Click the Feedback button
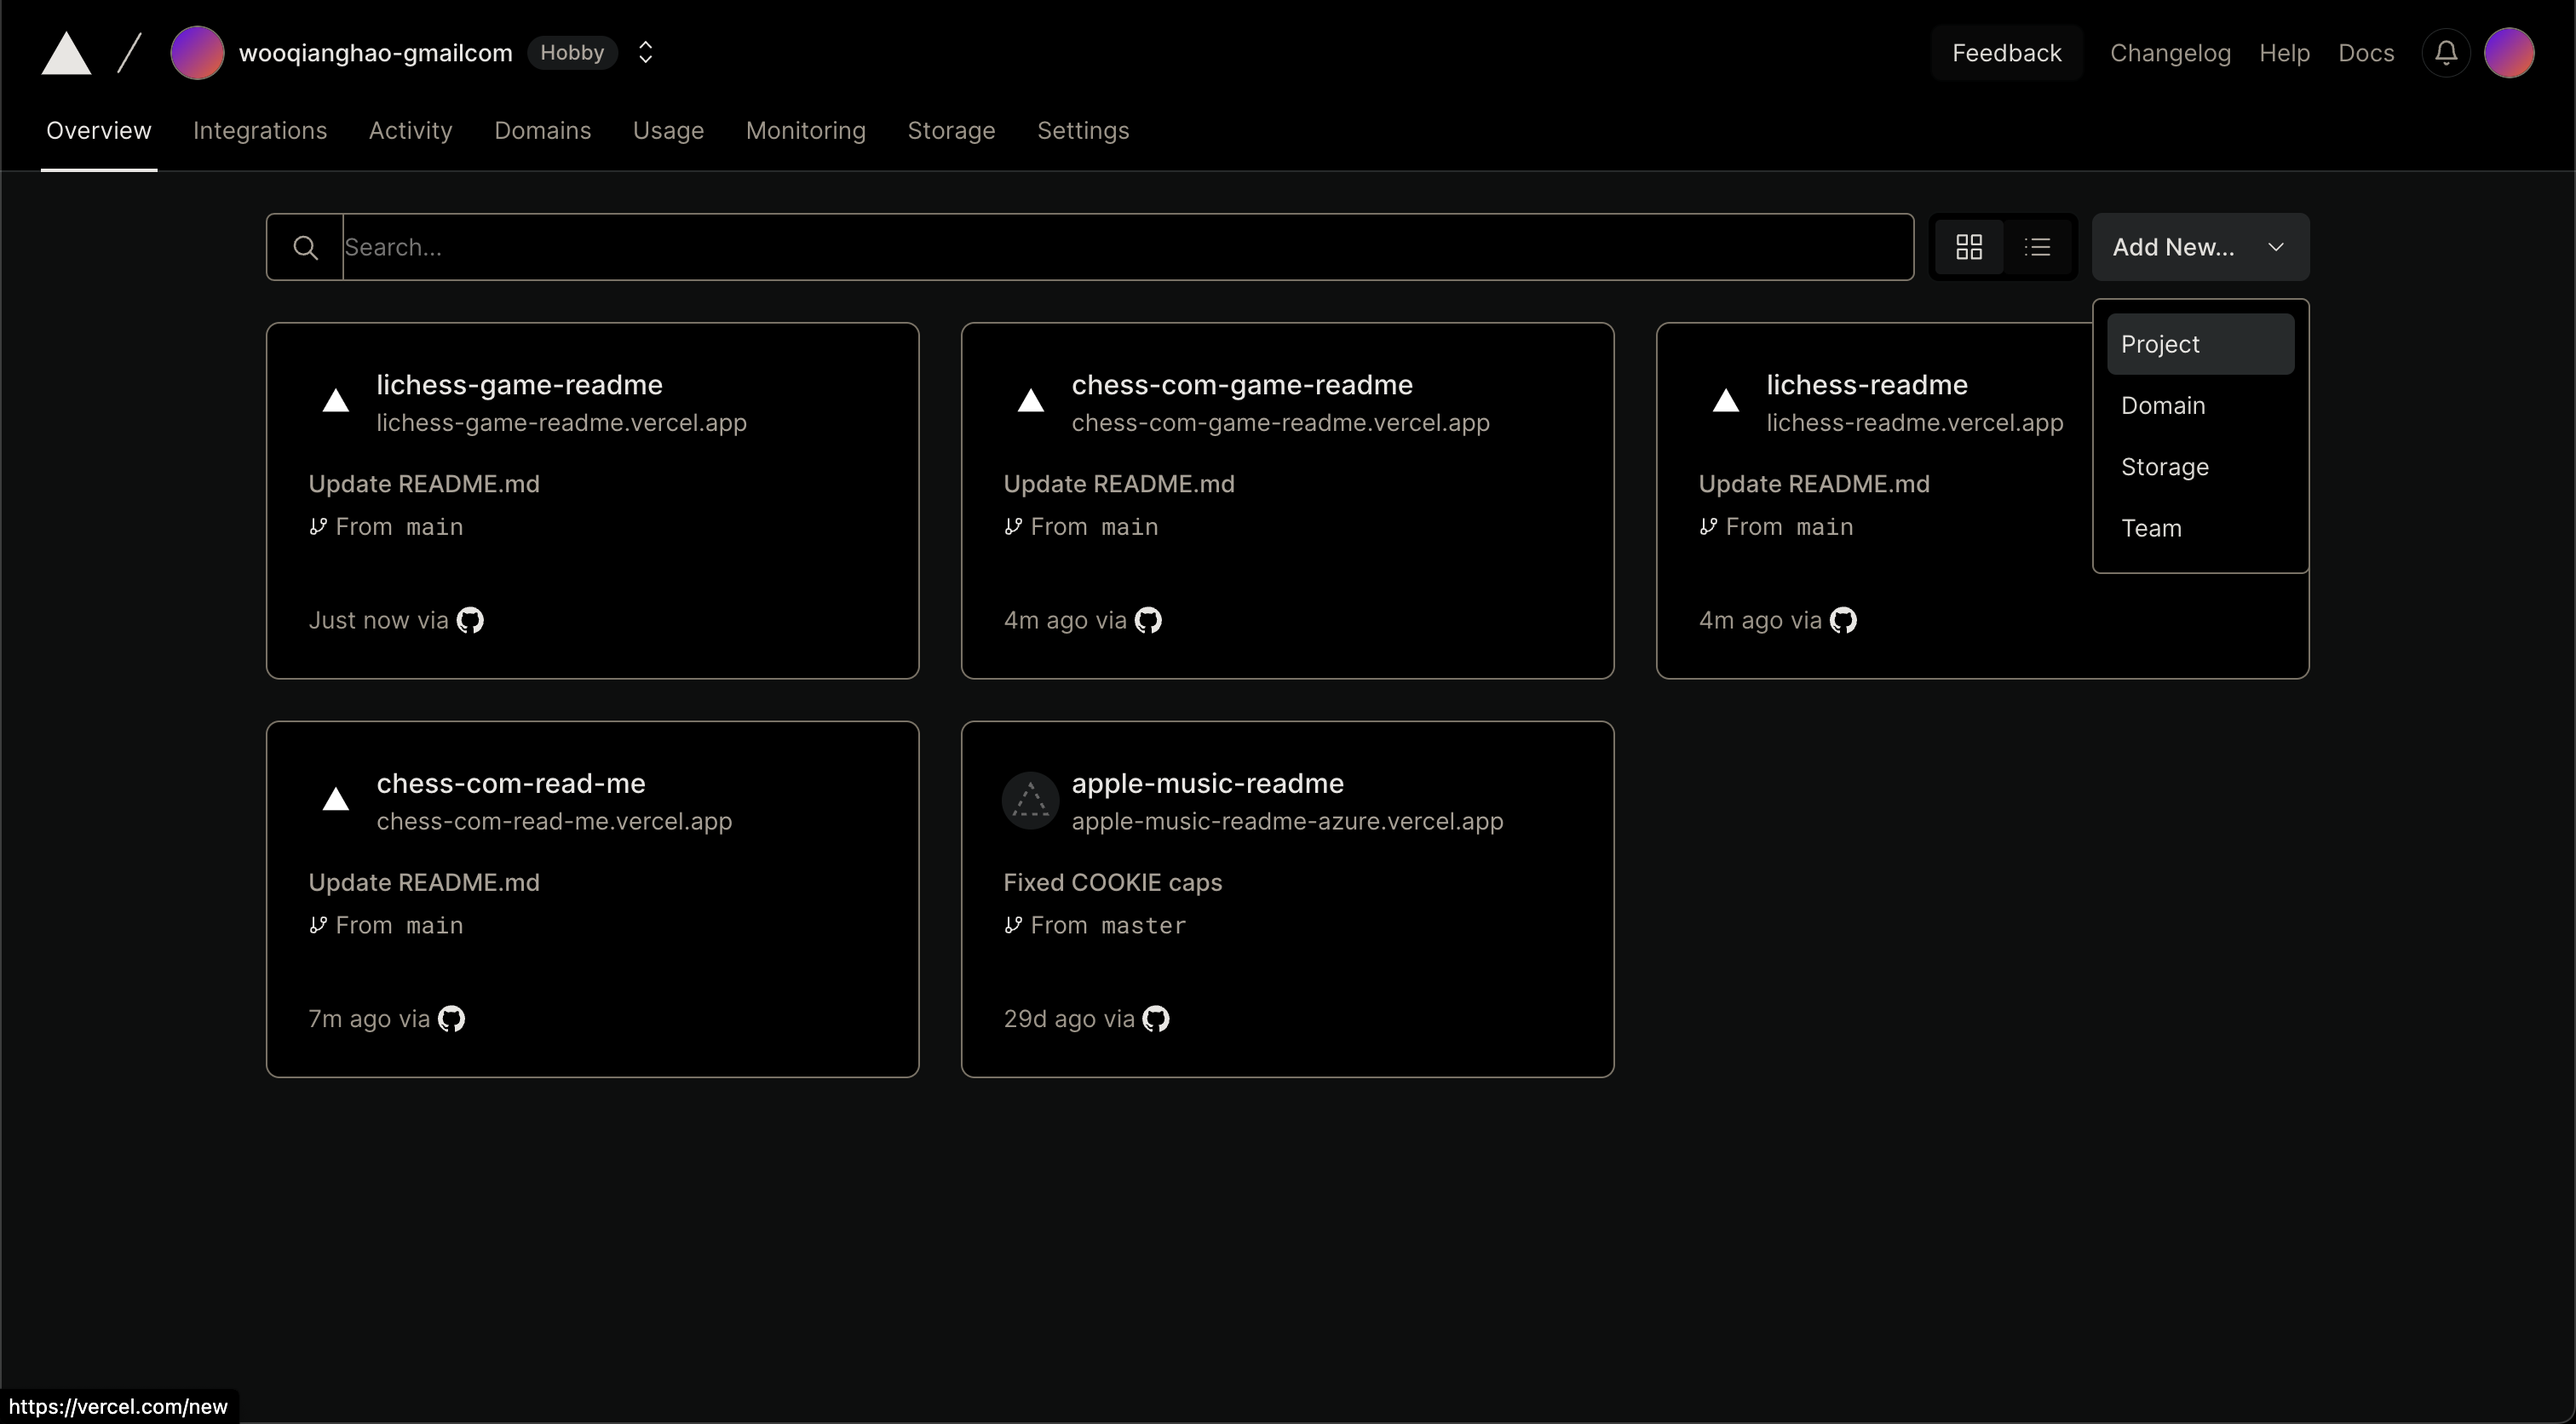Image resolution: width=2576 pixels, height=1424 pixels. tap(2006, 53)
